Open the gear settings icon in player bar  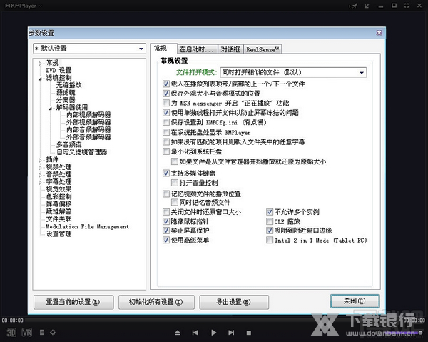[52, 332]
